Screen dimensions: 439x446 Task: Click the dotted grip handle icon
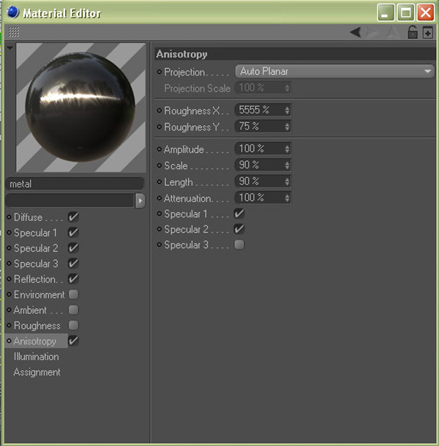tap(14, 32)
